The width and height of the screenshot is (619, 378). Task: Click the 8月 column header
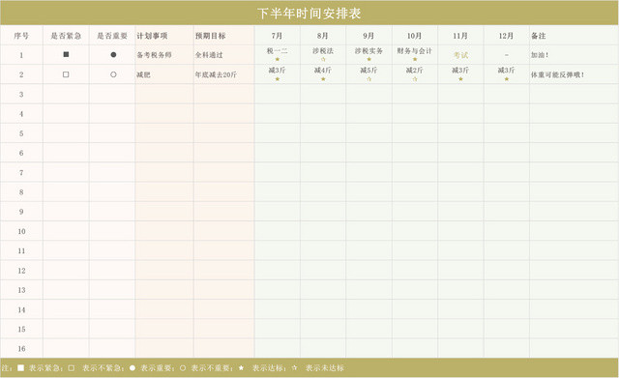(x=323, y=36)
